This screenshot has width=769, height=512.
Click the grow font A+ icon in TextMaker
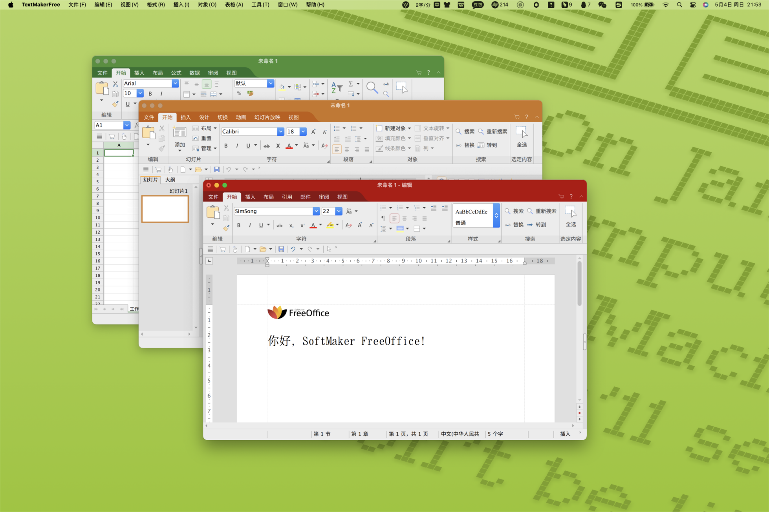(360, 225)
